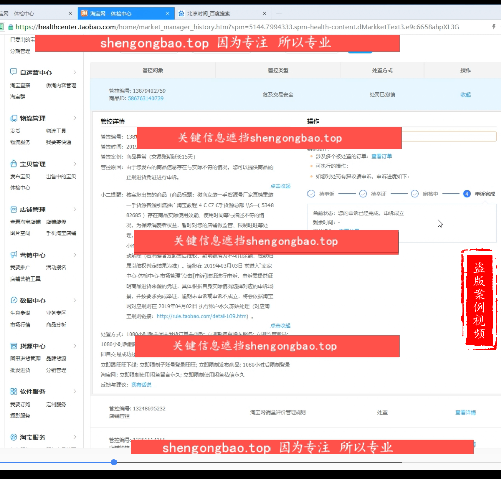This screenshot has height=479, width=501.
Task: Collapse the record with the 收起 link
Action: click(466, 95)
